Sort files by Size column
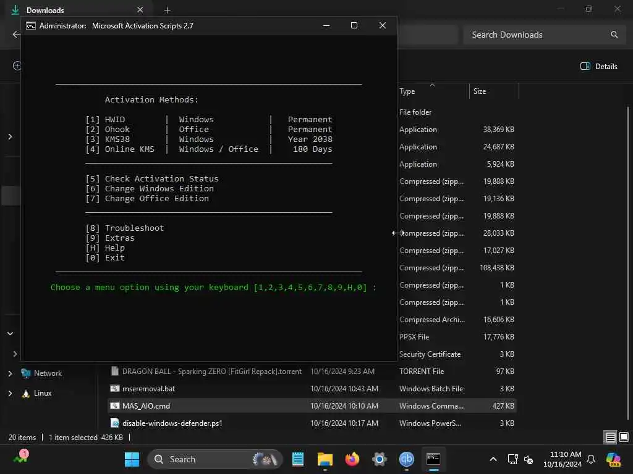 tap(494, 91)
